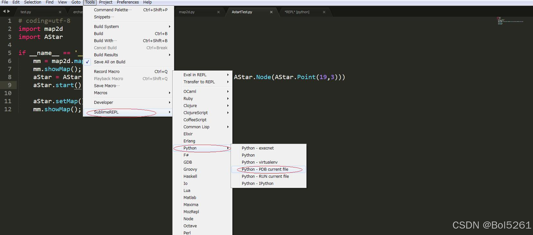This screenshot has width=533, height=235.
Task: Expand the Common Lisp submenu
Action: click(x=202, y=127)
